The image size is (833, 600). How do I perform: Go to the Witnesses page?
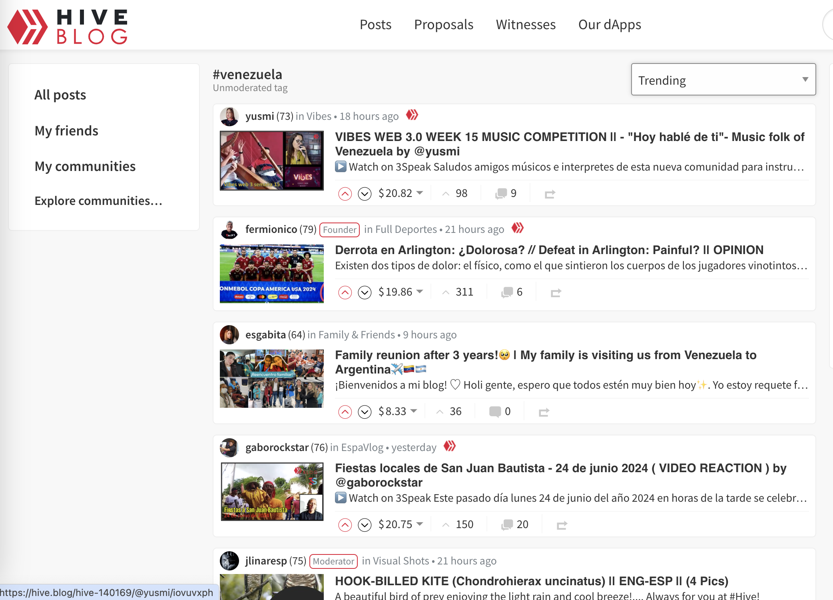click(526, 25)
